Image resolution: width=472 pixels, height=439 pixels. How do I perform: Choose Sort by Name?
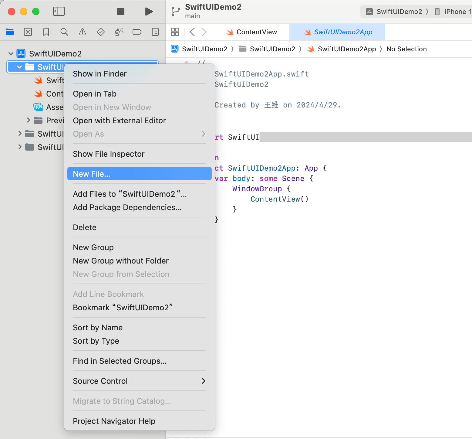pyautogui.click(x=140, y=328)
